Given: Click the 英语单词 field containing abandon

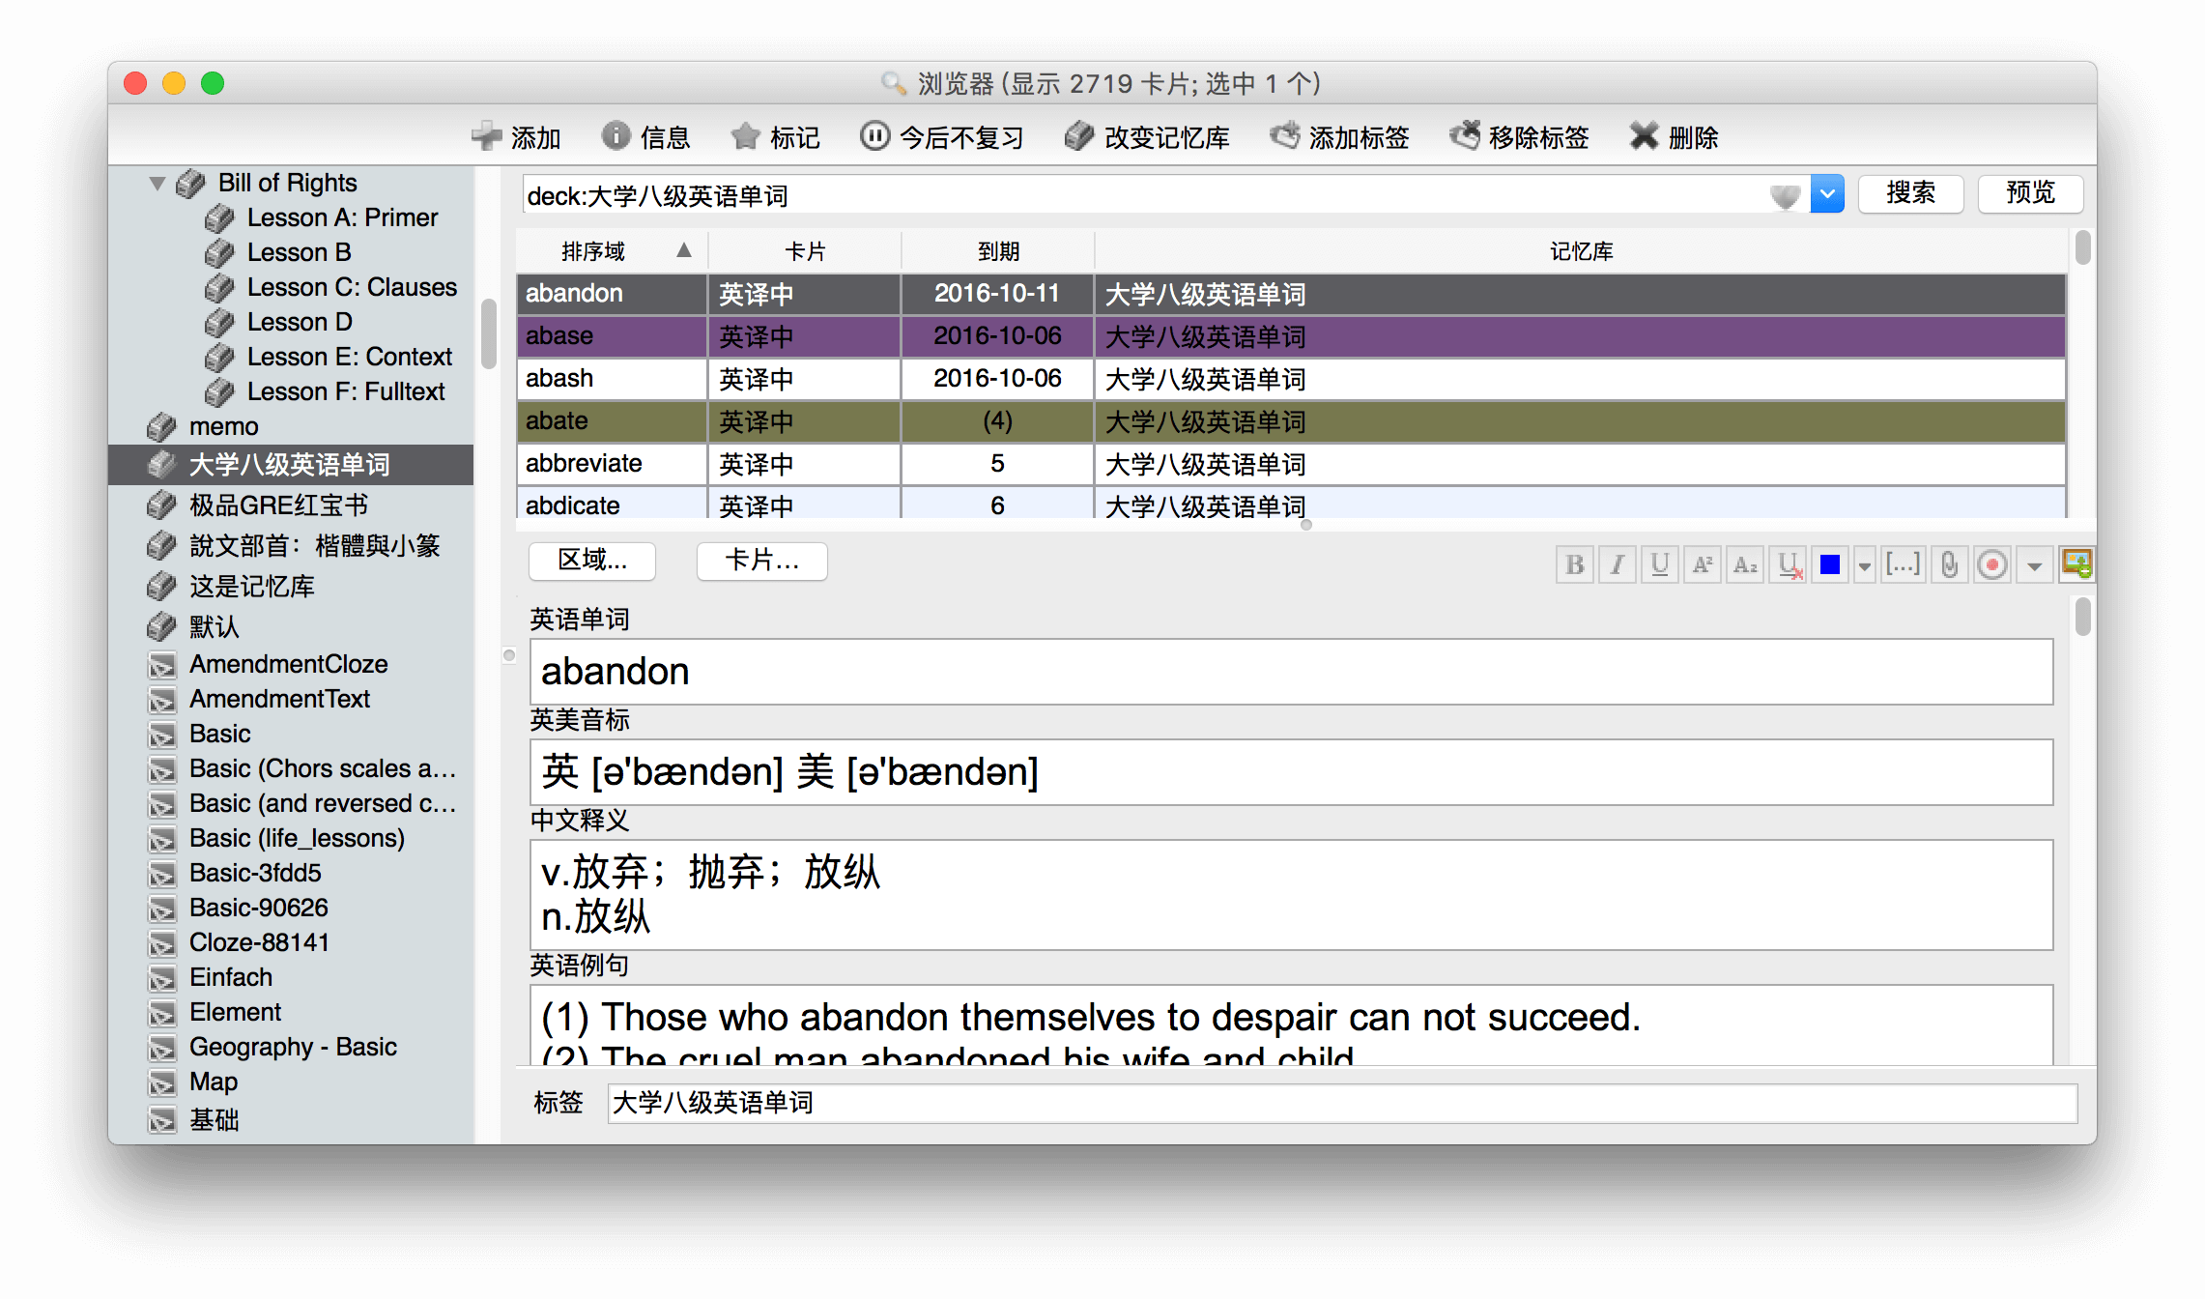Looking at the screenshot, I should pos(1291,672).
